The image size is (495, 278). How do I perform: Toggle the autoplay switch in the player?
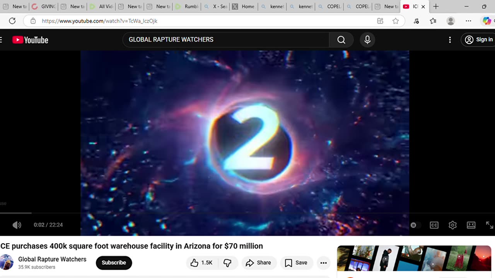pos(415,225)
